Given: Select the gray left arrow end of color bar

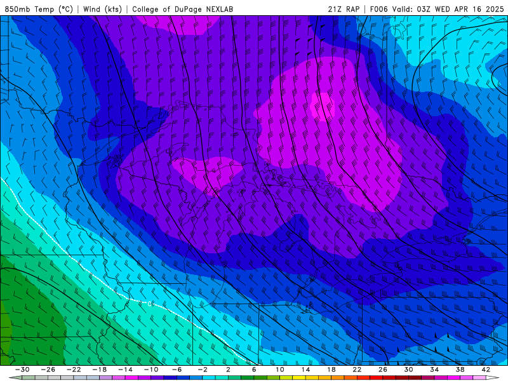Looking at the screenshot, I should (15, 378).
